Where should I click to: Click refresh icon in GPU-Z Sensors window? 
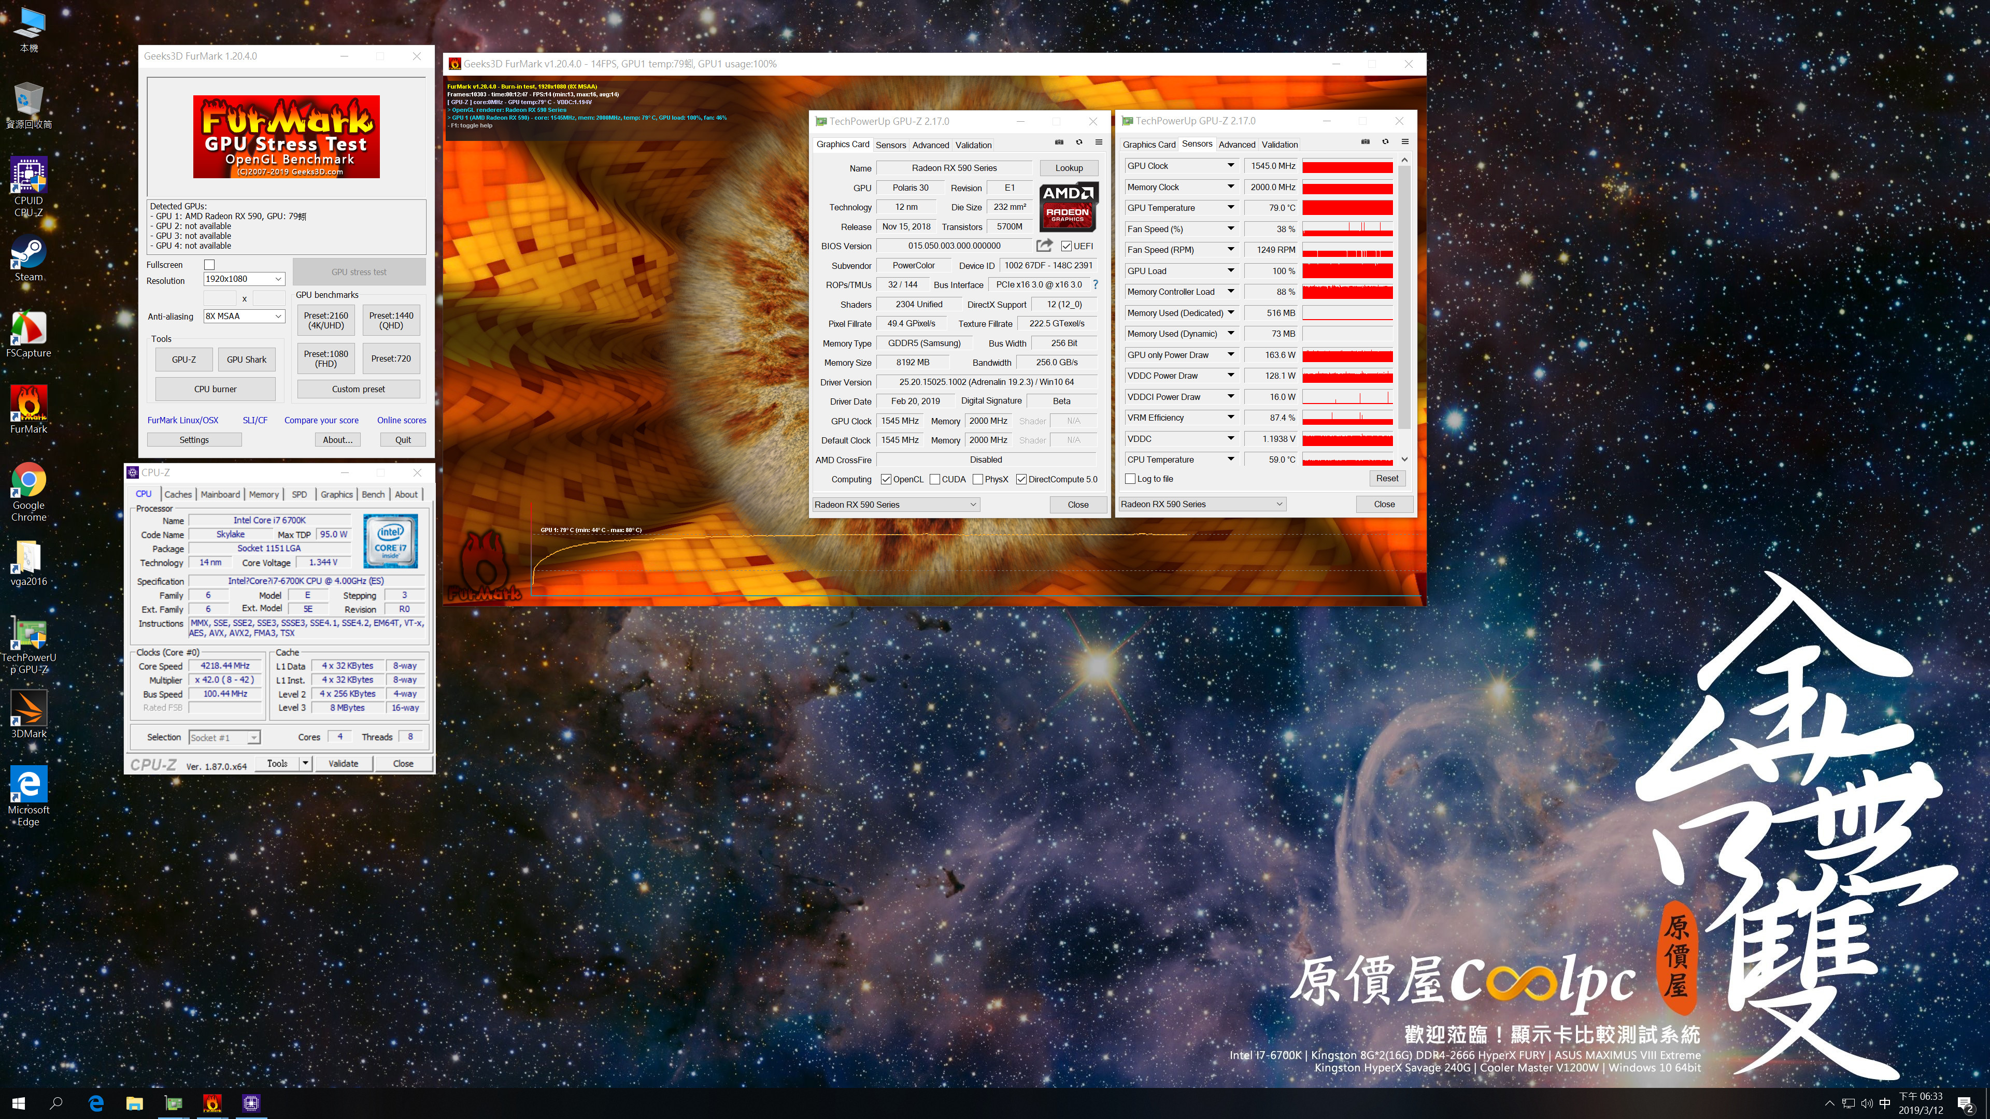click(1385, 142)
